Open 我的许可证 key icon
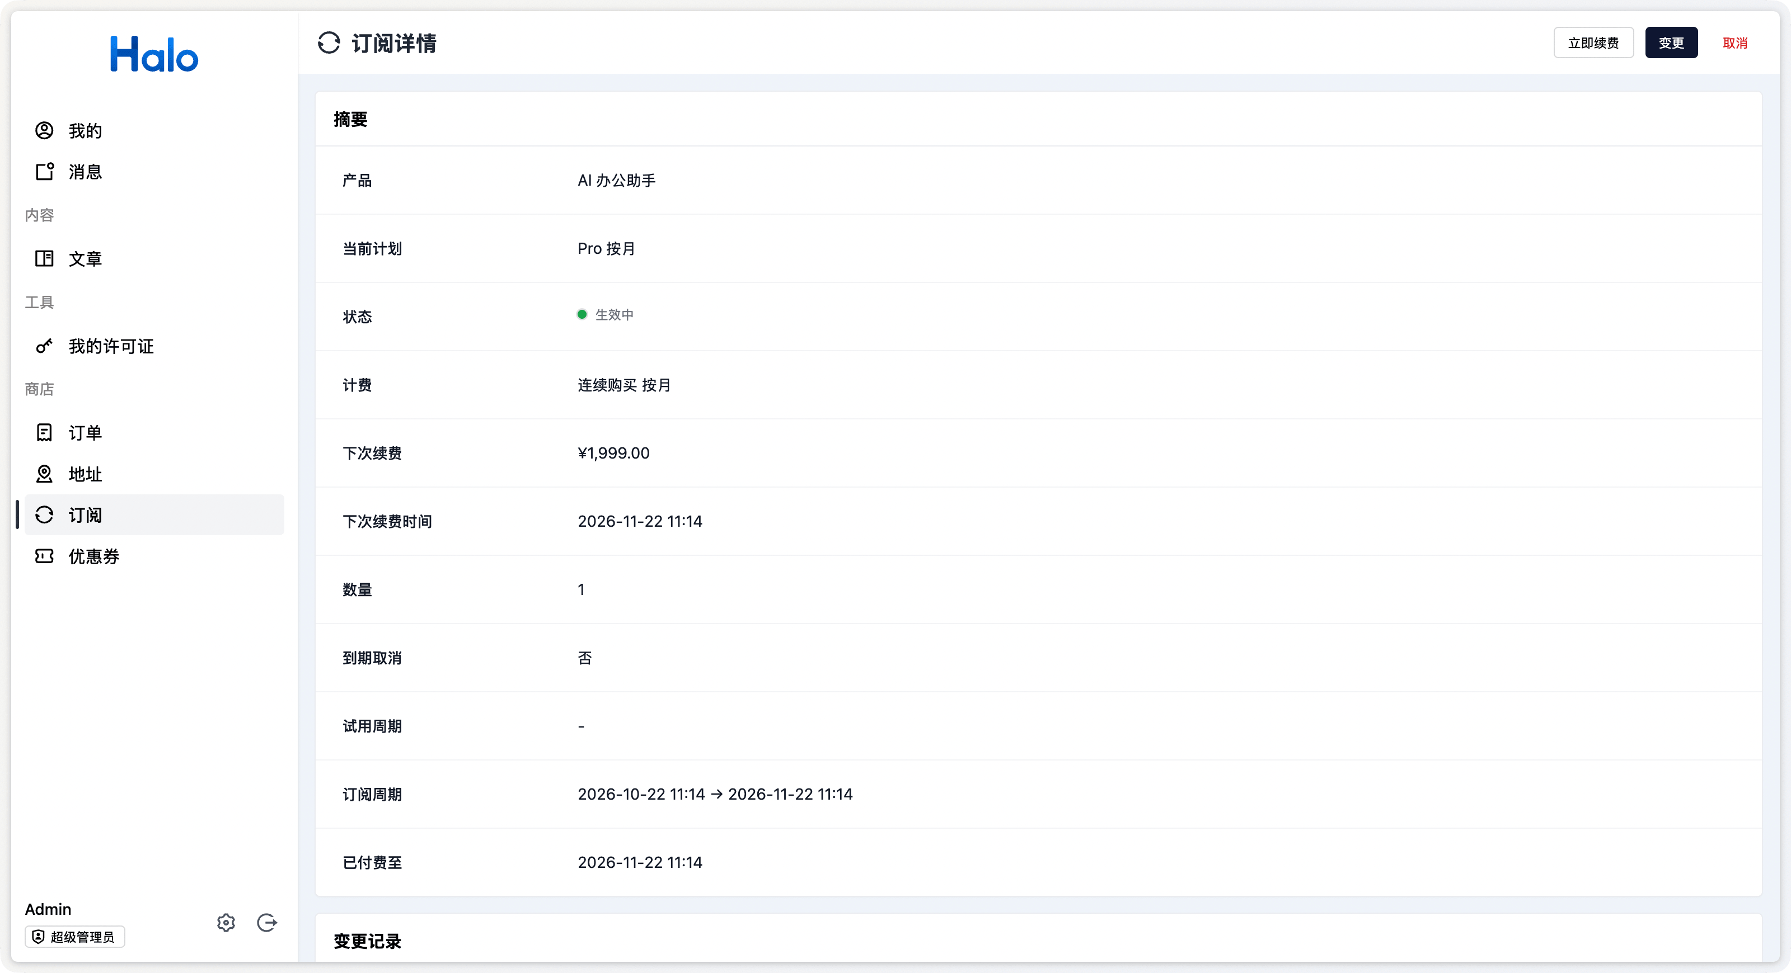The width and height of the screenshot is (1791, 973). point(45,346)
